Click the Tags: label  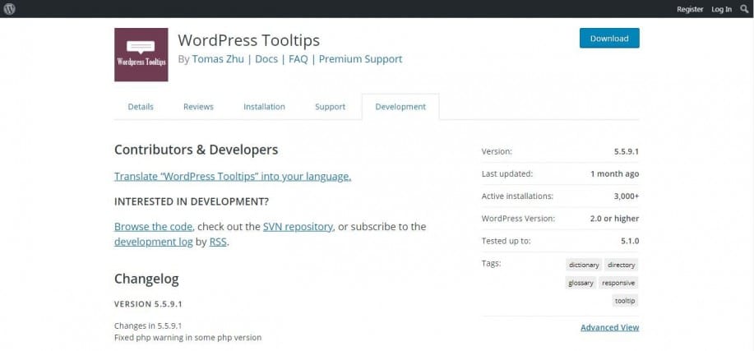point(492,263)
